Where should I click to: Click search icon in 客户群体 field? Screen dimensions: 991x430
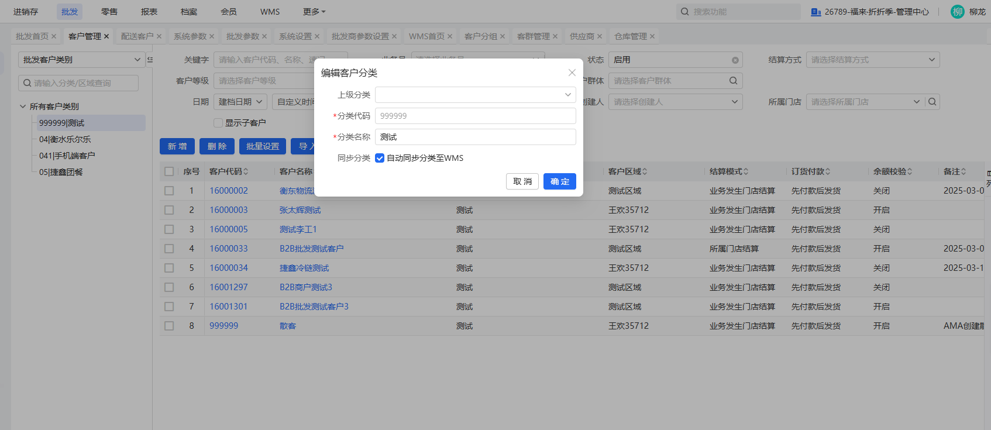[x=734, y=81]
